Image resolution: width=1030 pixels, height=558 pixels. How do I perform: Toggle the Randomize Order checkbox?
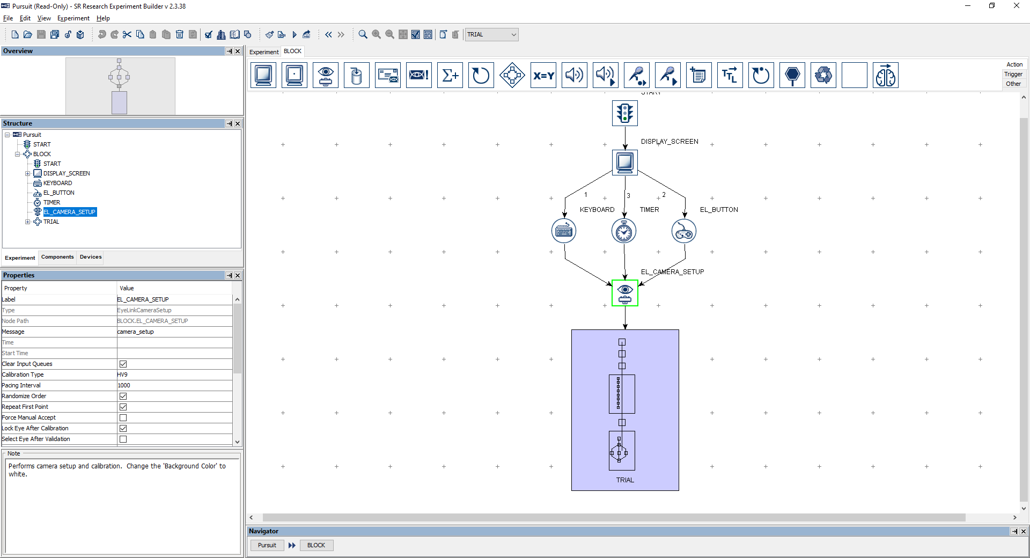click(123, 396)
